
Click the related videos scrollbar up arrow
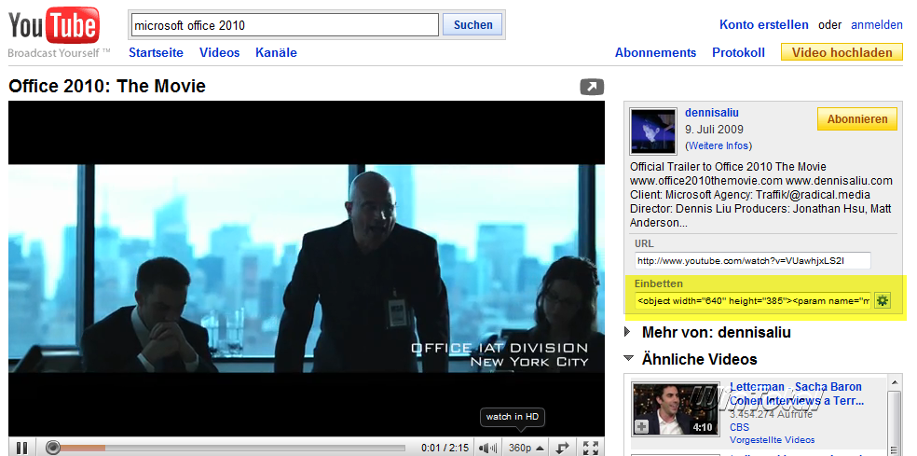point(895,382)
